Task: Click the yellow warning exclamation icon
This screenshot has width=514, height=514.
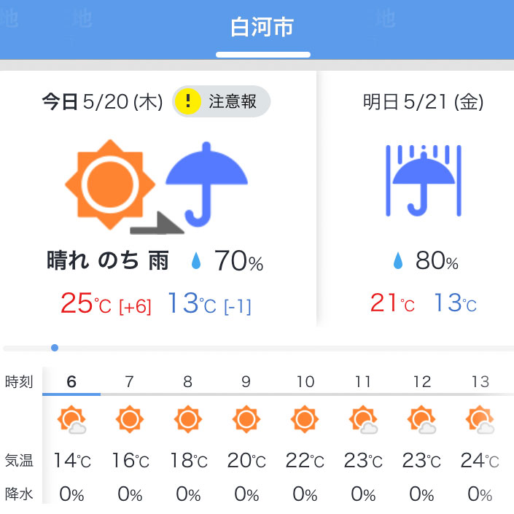Action: click(x=187, y=101)
